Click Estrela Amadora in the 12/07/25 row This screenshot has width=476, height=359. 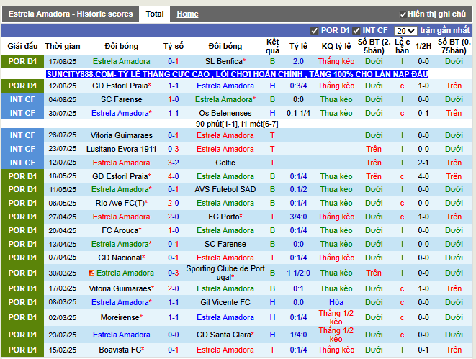[x=122, y=163]
